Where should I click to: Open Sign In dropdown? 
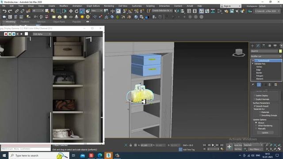tap(231, 6)
